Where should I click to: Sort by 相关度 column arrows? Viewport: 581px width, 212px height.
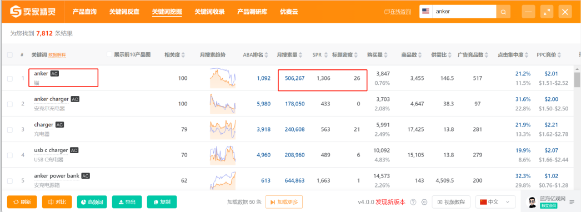[183, 55]
